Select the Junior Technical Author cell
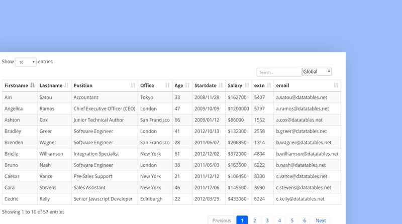402x224 pixels. click(x=105, y=120)
